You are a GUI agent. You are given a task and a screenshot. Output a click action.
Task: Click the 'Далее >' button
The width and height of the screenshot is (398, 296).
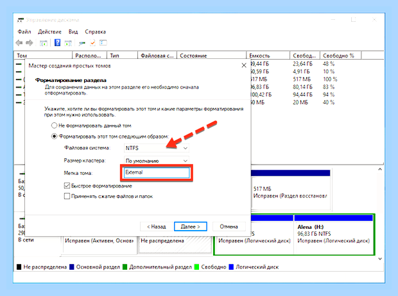(191, 227)
